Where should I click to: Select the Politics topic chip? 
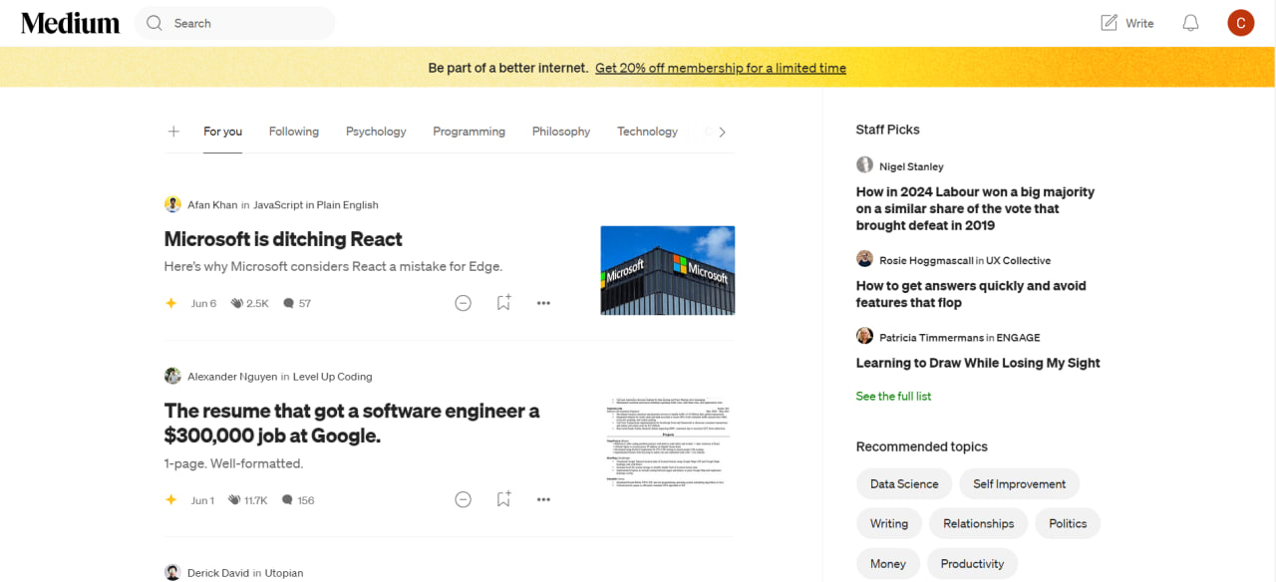[1068, 523]
